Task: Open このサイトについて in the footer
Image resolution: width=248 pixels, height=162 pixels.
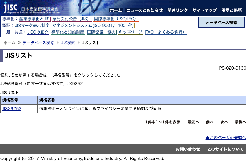Action: 225,149
